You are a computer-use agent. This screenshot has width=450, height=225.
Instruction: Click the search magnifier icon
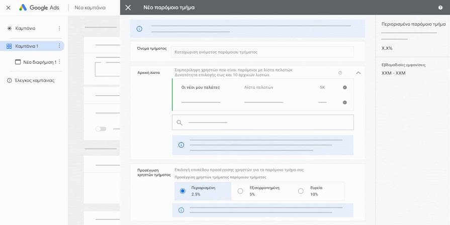click(179, 123)
